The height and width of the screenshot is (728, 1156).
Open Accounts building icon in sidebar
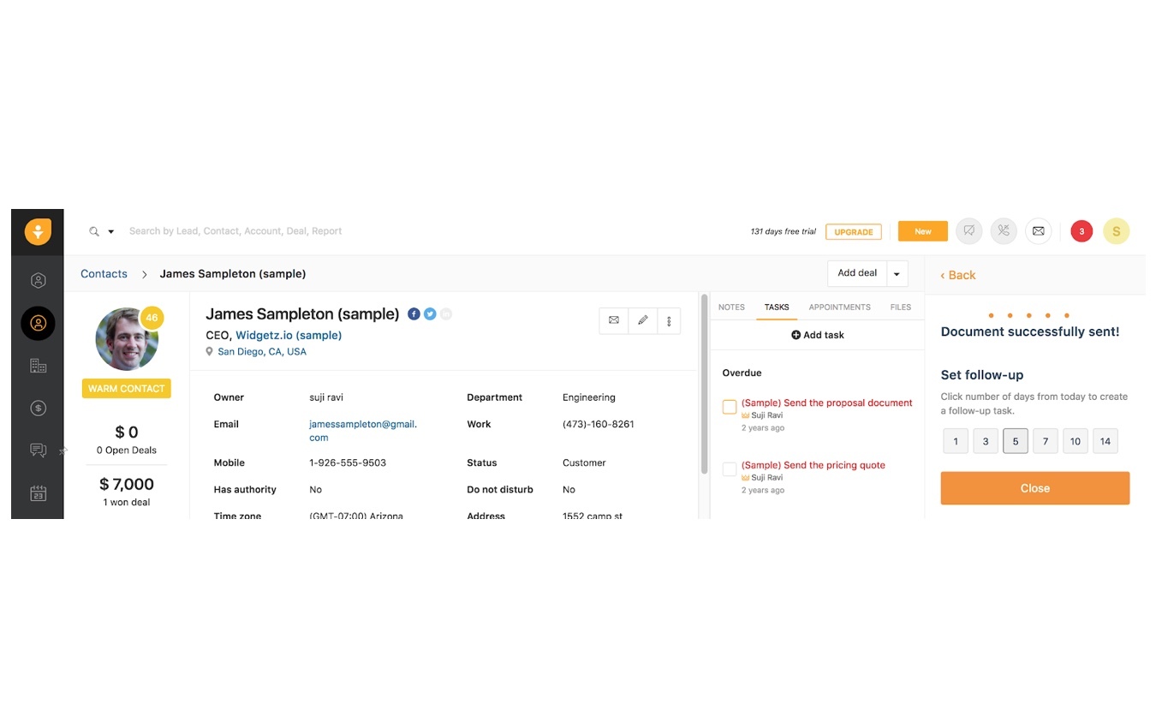pos(38,366)
